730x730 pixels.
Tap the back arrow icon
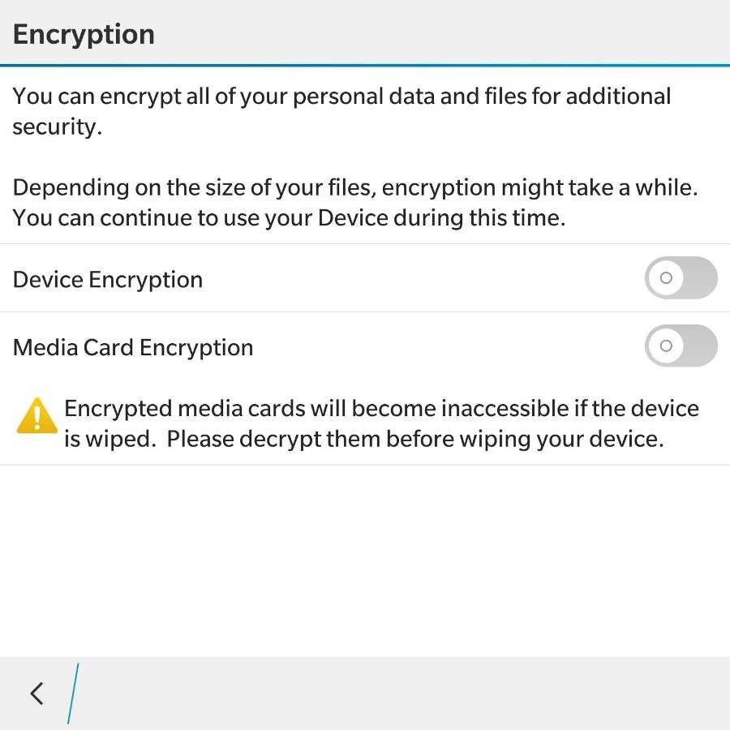point(36,693)
